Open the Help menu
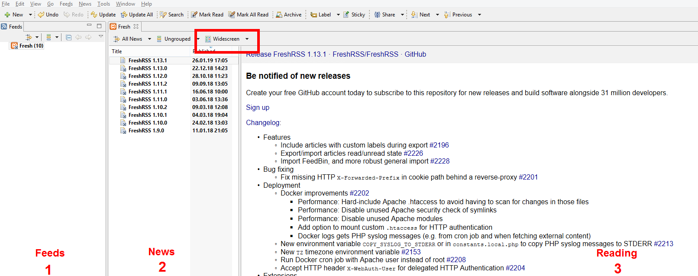Screen dimensions: 698x276 pos(146,4)
